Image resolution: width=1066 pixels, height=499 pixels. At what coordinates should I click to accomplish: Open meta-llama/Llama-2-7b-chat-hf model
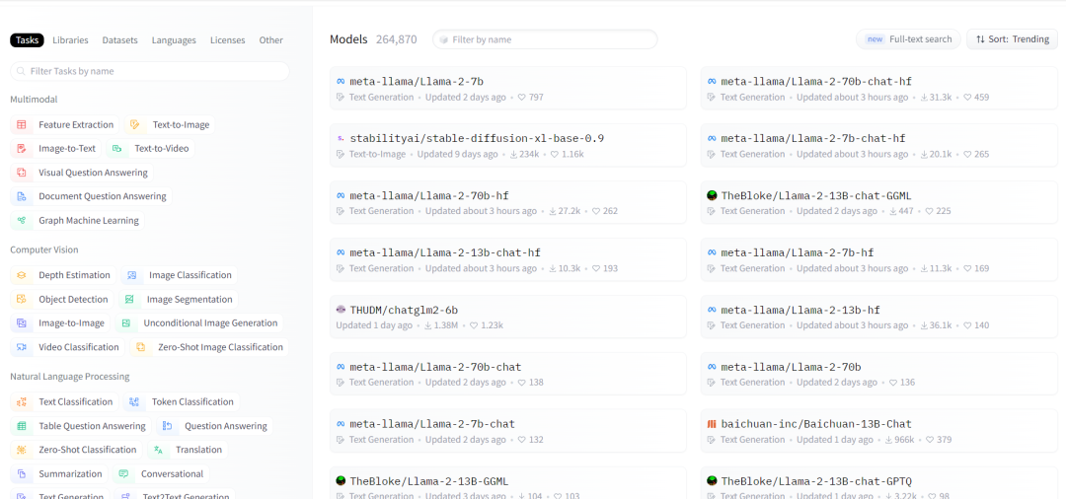879,145
